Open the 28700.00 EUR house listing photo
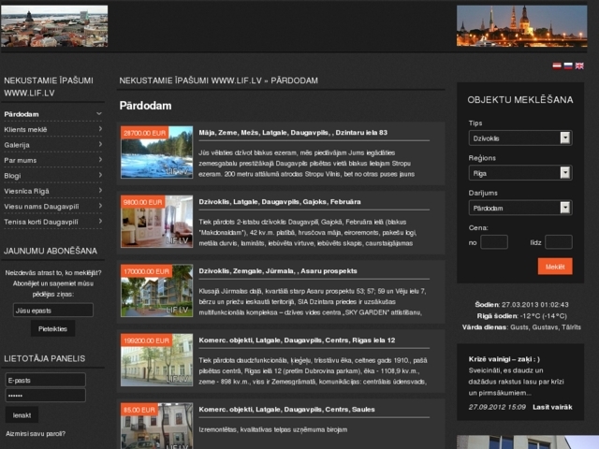 (x=156, y=152)
